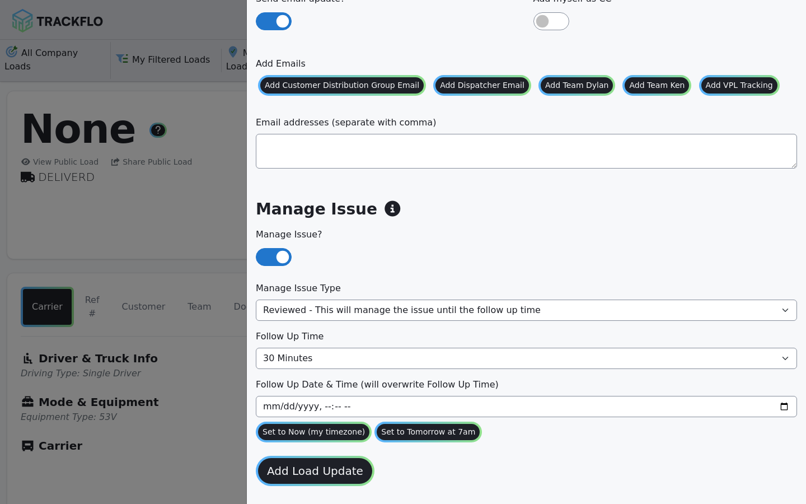Click the Follow Up Date & Time field

click(x=526, y=407)
